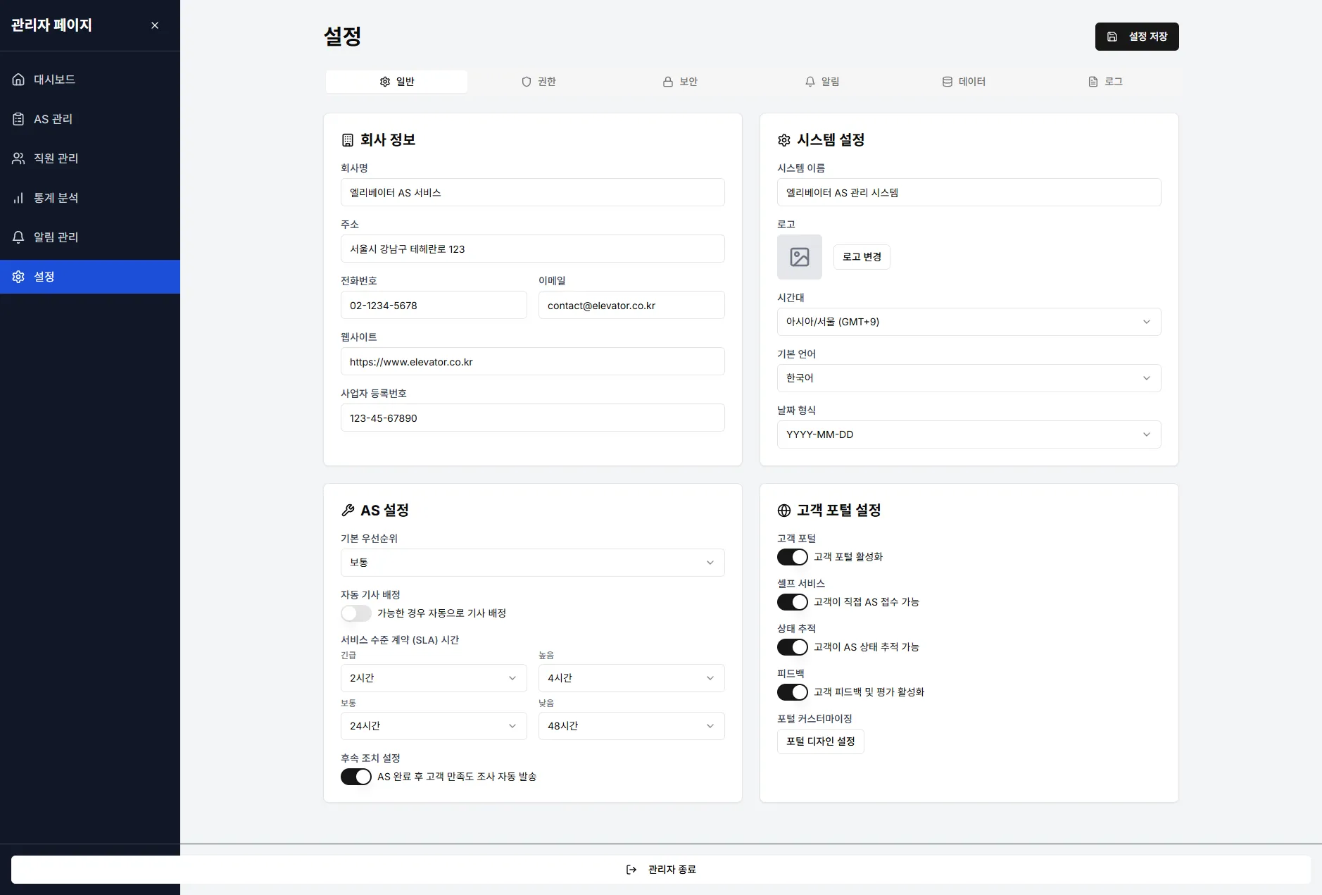Click the 주소 input field
The width and height of the screenshot is (1322, 895).
point(533,249)
